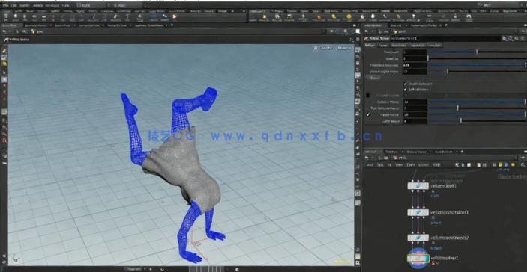Click geo1 in Scene View path bar
This screenshot has height=272, width=527.
click(x=37, y=31)
